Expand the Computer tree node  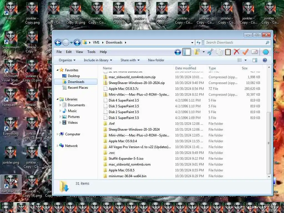pos(57,134)
